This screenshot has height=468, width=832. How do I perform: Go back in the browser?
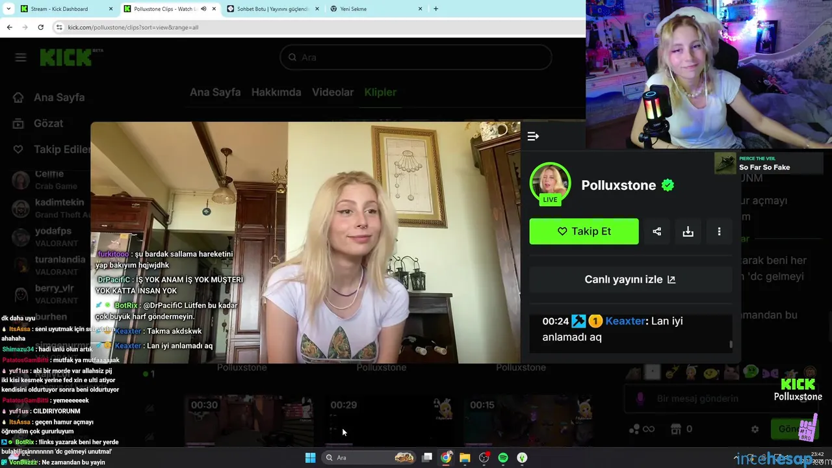tap(9, 27)
